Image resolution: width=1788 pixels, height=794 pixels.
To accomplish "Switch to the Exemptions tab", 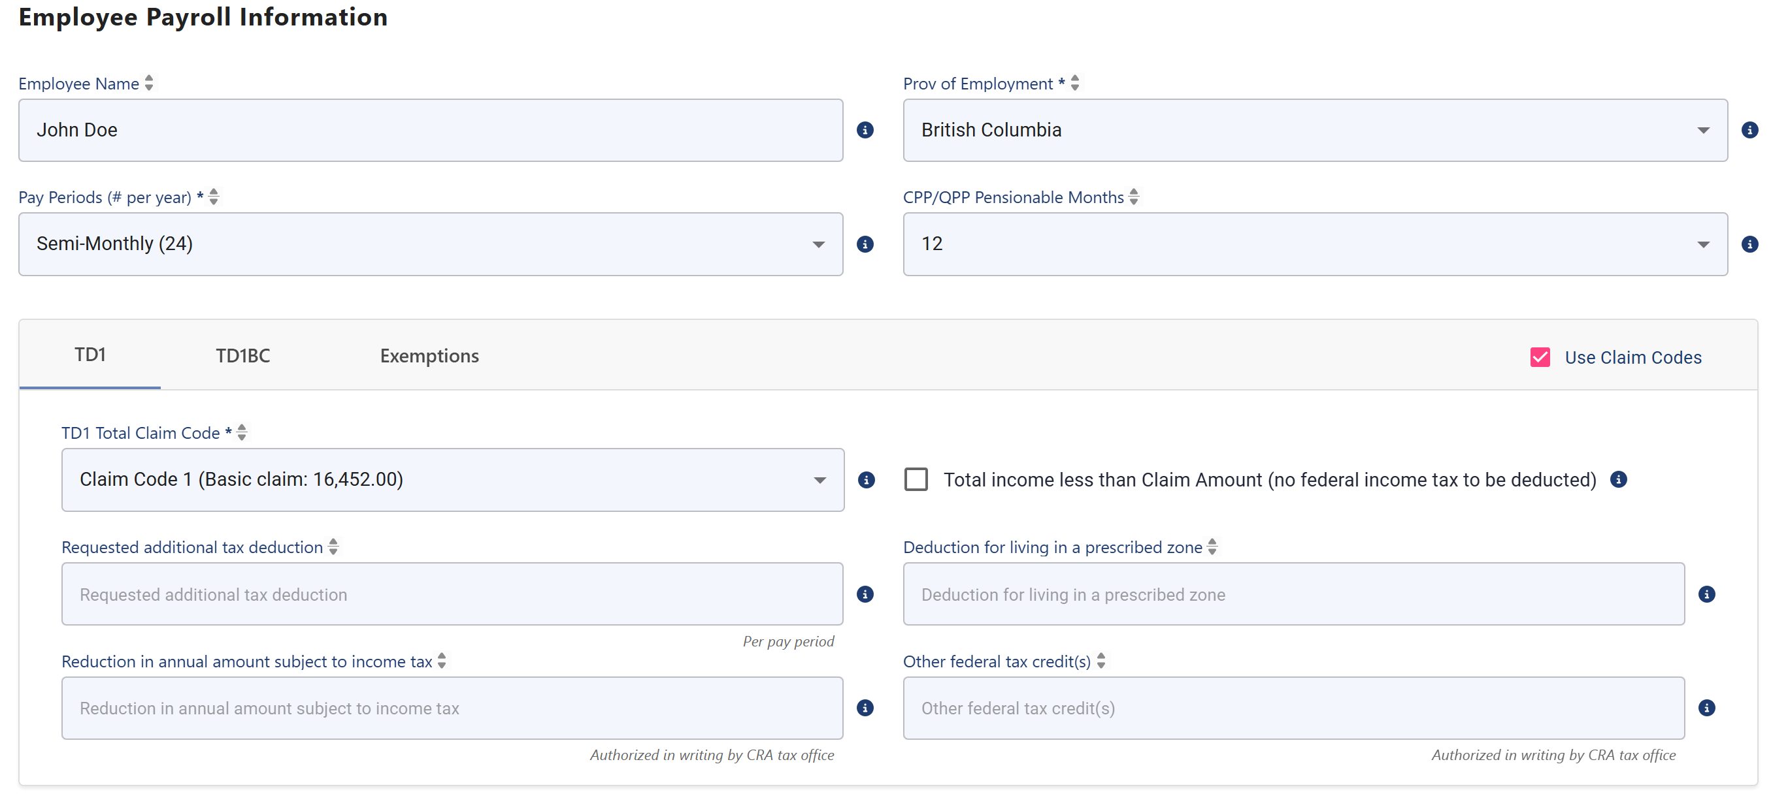I will point(429,356).
